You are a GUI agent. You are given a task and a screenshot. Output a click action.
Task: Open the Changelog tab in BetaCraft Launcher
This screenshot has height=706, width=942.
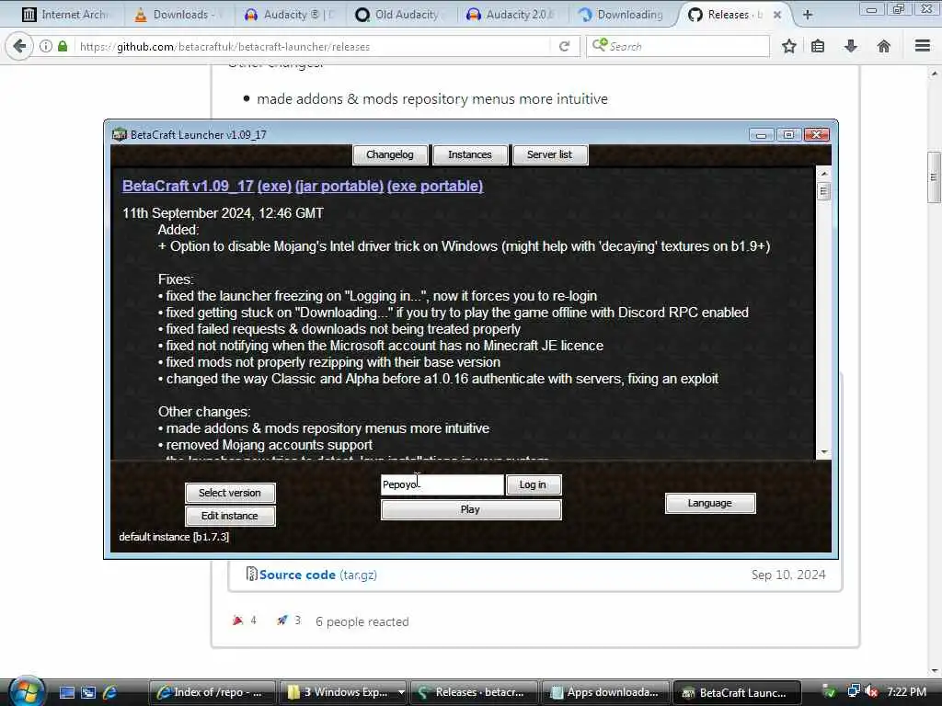coord(390,154)
